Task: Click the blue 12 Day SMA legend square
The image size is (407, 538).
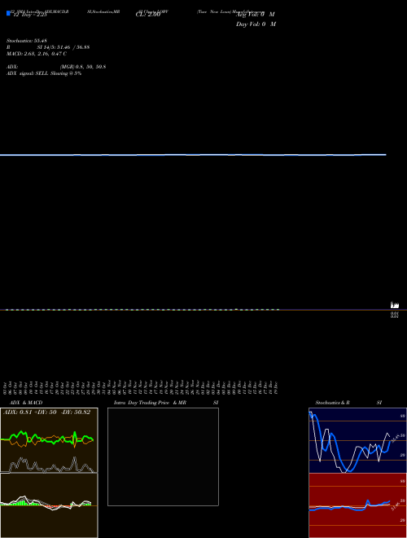Action: (8, 13)
